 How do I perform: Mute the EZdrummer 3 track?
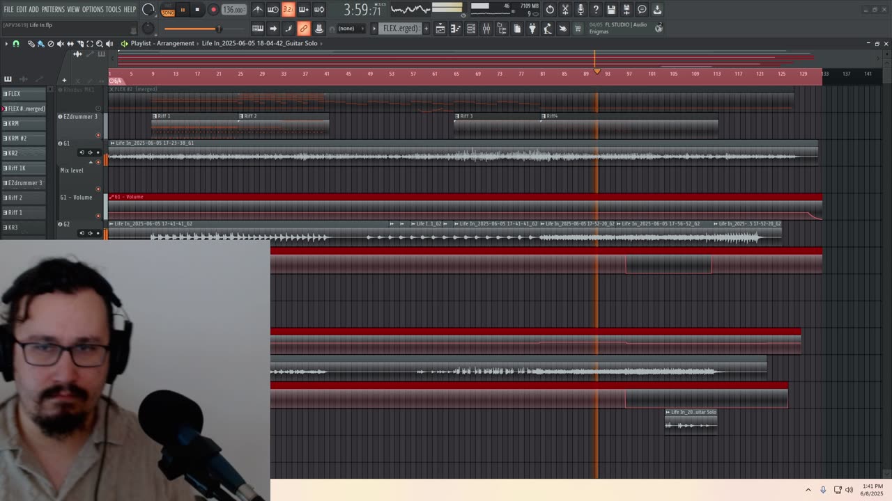pos(98,135)
